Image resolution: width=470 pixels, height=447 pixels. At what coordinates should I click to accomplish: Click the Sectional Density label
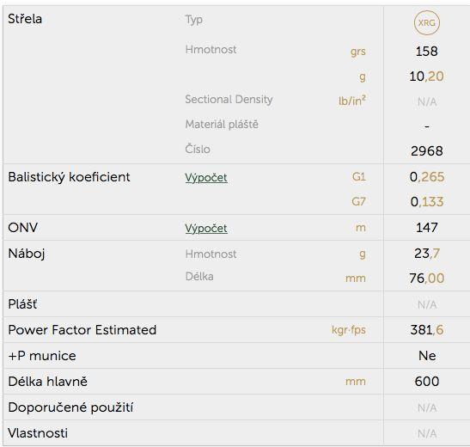tap(229, 99)
